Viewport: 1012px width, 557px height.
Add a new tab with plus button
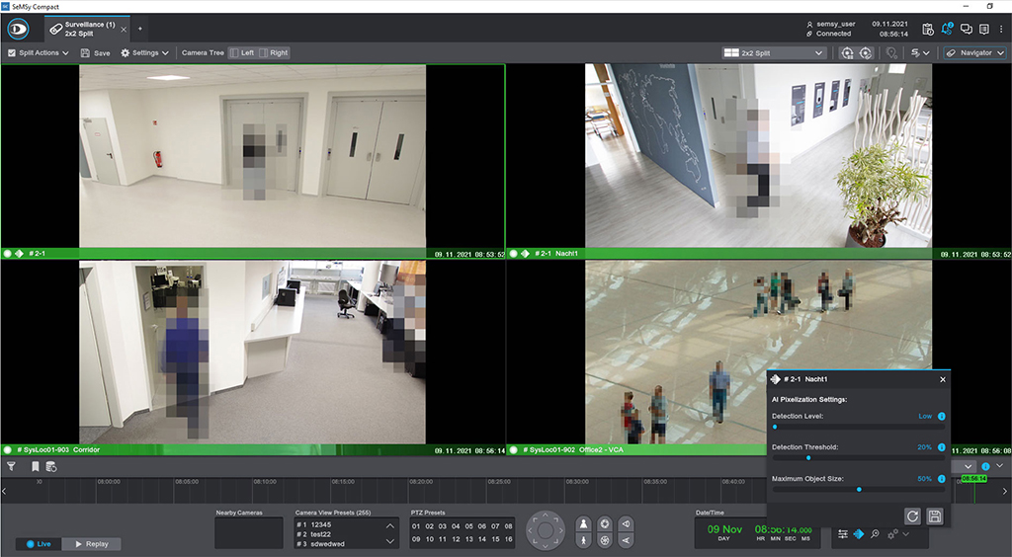139,29
